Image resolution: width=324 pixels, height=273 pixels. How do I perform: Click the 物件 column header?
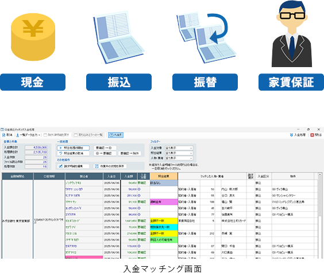point(293,177)
